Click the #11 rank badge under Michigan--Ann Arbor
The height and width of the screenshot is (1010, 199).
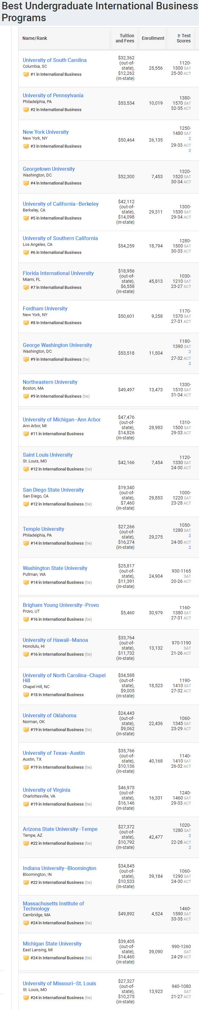click(26, 434)
